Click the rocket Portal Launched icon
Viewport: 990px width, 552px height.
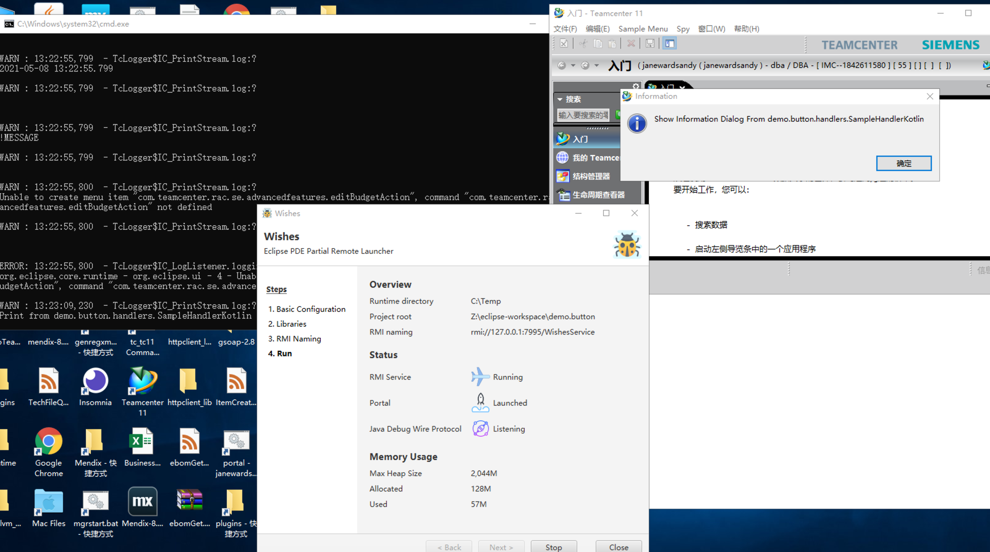click(x=480, y=403)
